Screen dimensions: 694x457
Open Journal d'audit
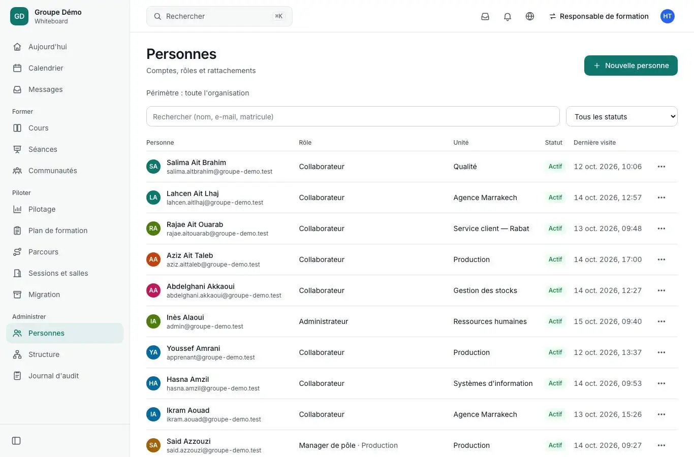65,376
